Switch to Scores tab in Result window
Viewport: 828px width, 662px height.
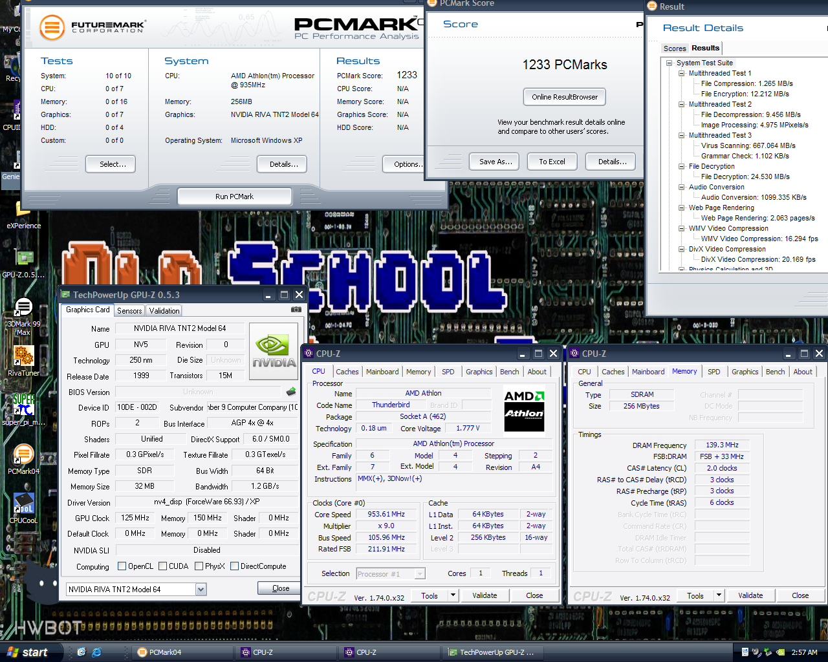(x=675, y=48)
